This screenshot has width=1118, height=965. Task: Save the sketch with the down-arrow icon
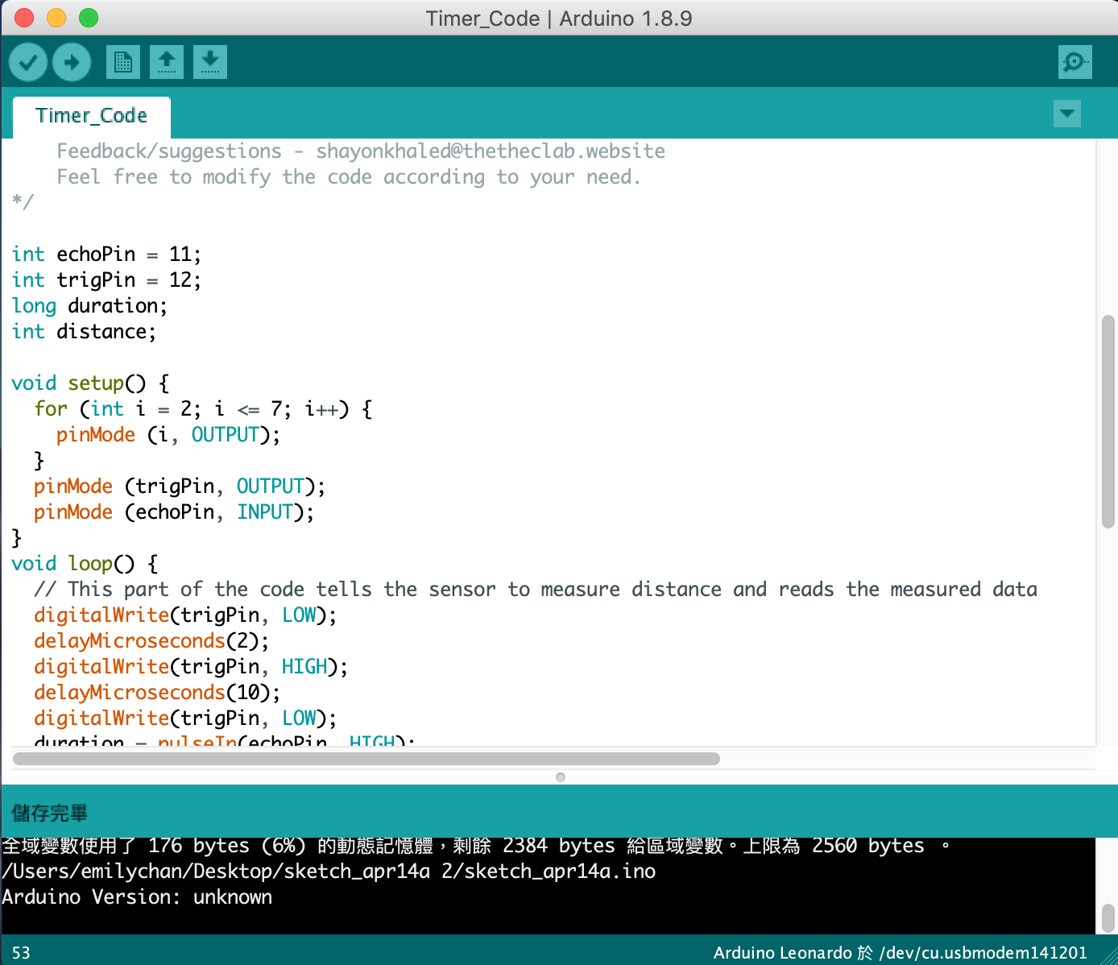click(210, 62)
